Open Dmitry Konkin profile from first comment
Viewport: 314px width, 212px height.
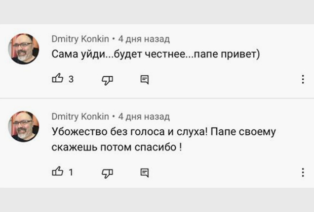pyautogui.click(x=80, y=39)
